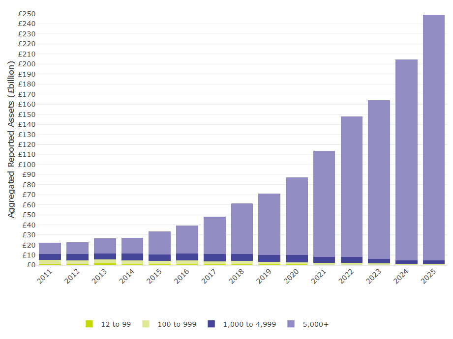Click the yellow-green "12 to 99" legend swatch
453x339 pixels.
pyautogui.click(x=91, y=324)
